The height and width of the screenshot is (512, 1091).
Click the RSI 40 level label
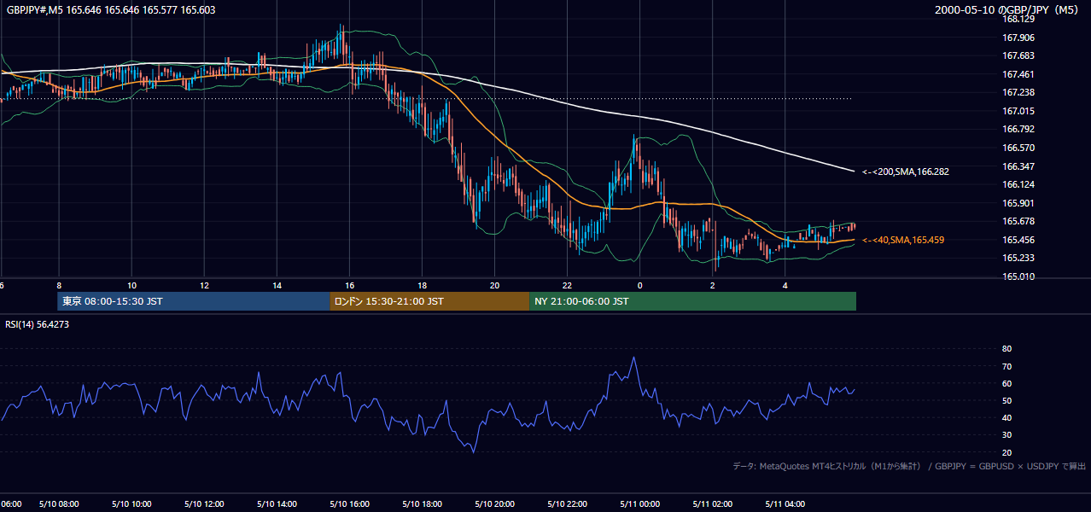point(1007,417)
